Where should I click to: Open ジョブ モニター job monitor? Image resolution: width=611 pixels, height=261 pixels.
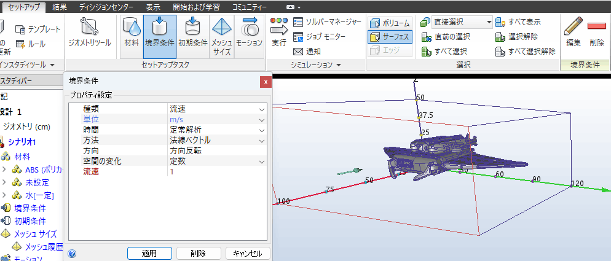pyautogui.click(x=319, y=37)
